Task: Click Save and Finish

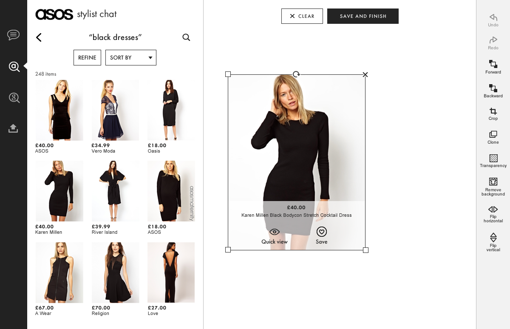Action: pyautogui.click(x=363, y=16)
